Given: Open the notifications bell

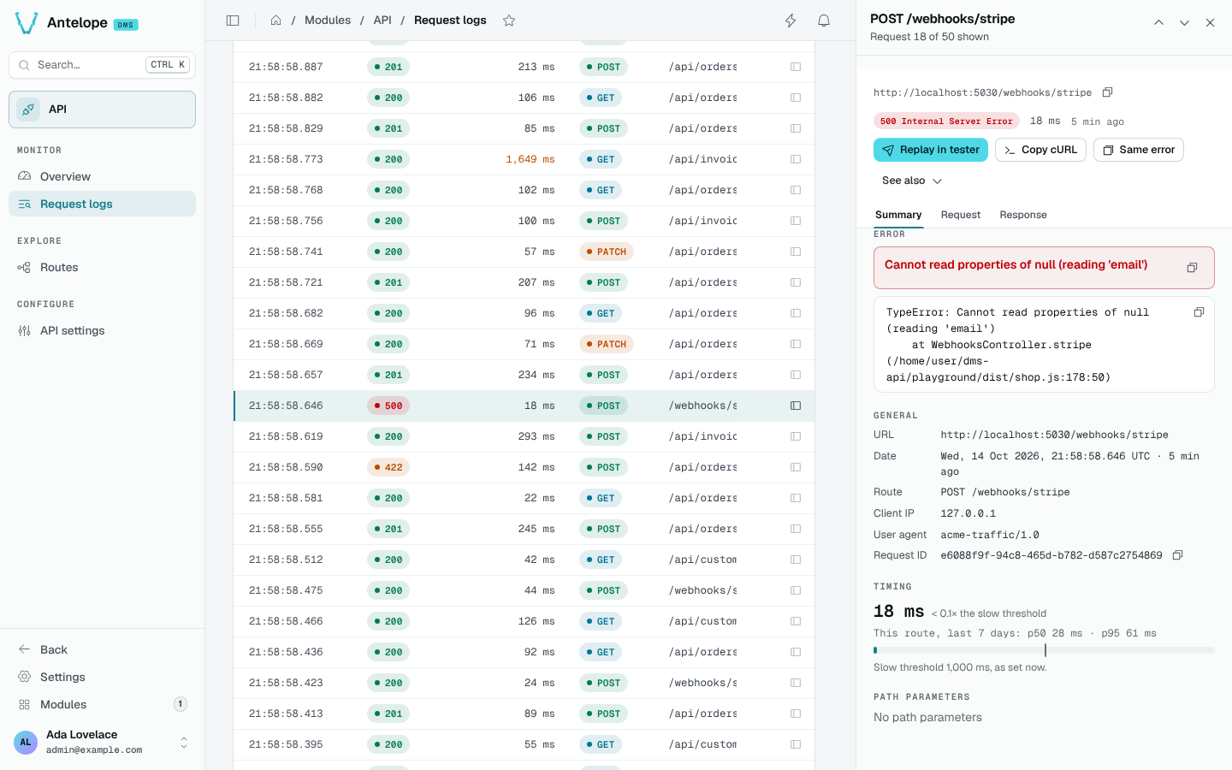Looking at the screenshot, I should (824, 21).
